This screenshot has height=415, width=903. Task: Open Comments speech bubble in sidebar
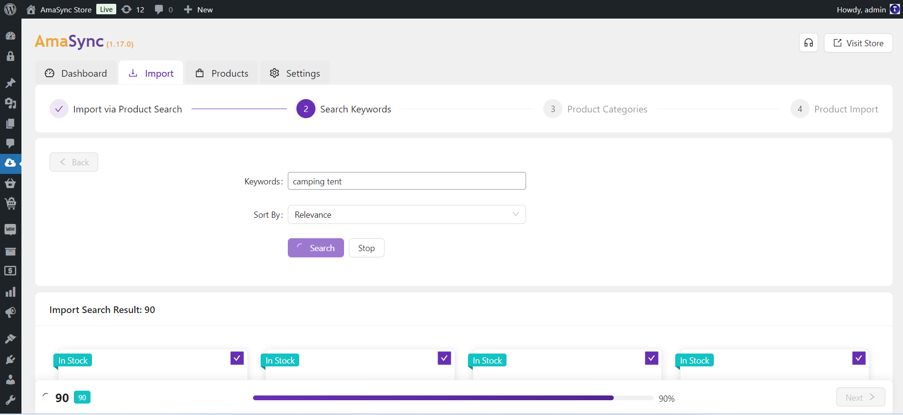coord(10,143)
